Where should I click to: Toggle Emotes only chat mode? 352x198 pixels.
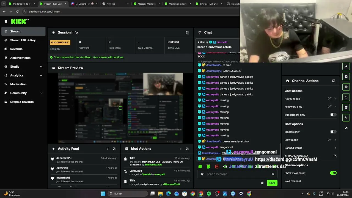click(333, 132)
